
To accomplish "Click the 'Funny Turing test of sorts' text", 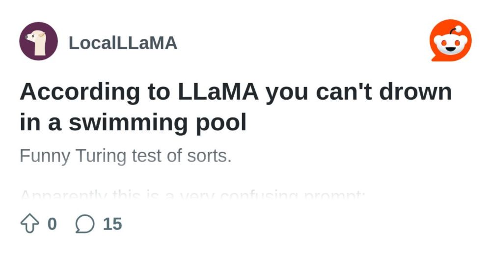I will (126, 156).
